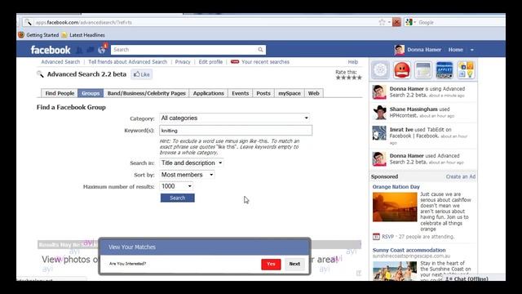Click Create an Ad link
The height and width of the screenshot is (294, 522).
point(461,176)
